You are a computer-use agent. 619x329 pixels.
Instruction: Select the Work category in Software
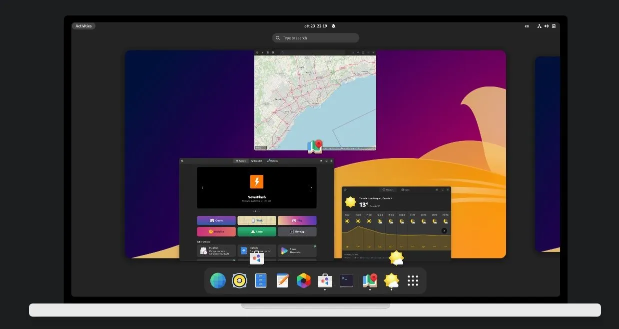point(257,220)
